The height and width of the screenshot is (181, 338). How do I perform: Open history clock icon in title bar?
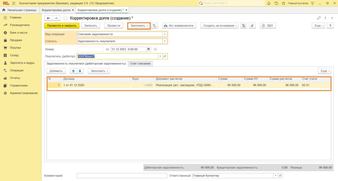[276, 3]
